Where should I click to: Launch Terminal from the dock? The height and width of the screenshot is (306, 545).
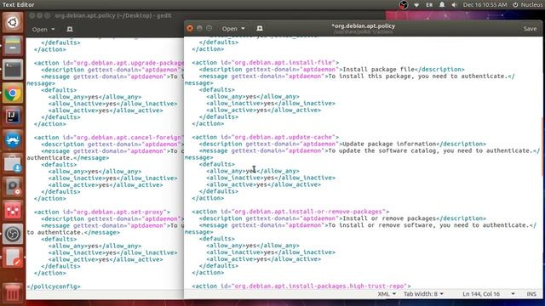(x=13, y=70)
